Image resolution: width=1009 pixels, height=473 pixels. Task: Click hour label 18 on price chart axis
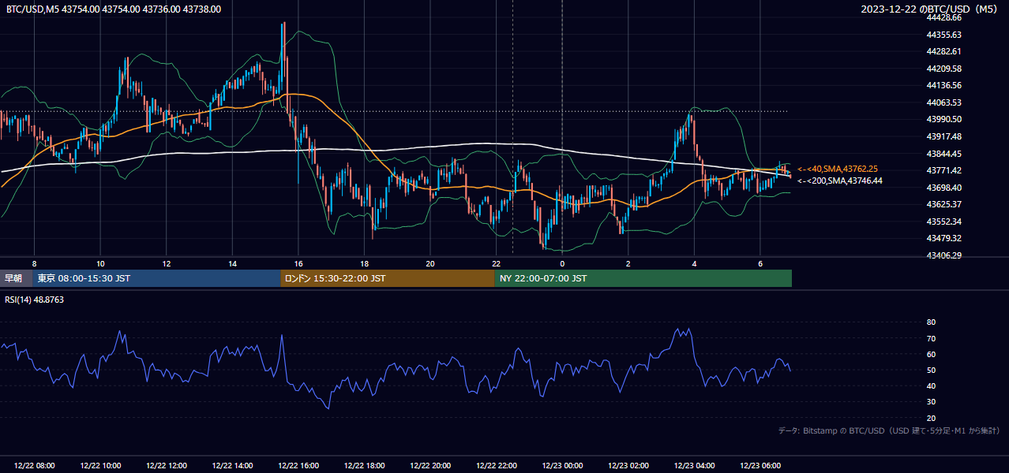point(364,263)
